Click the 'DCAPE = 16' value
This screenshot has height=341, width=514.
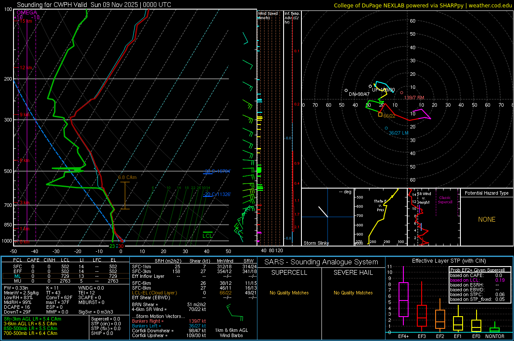(x=17, y=307)
